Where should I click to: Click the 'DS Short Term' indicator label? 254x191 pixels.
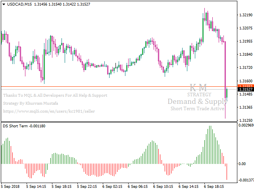pyautogui.click(x=16, y=126)
